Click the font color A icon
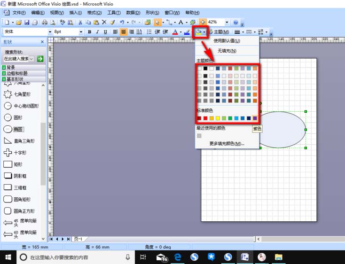345x264 pixels. click(175, 32)
